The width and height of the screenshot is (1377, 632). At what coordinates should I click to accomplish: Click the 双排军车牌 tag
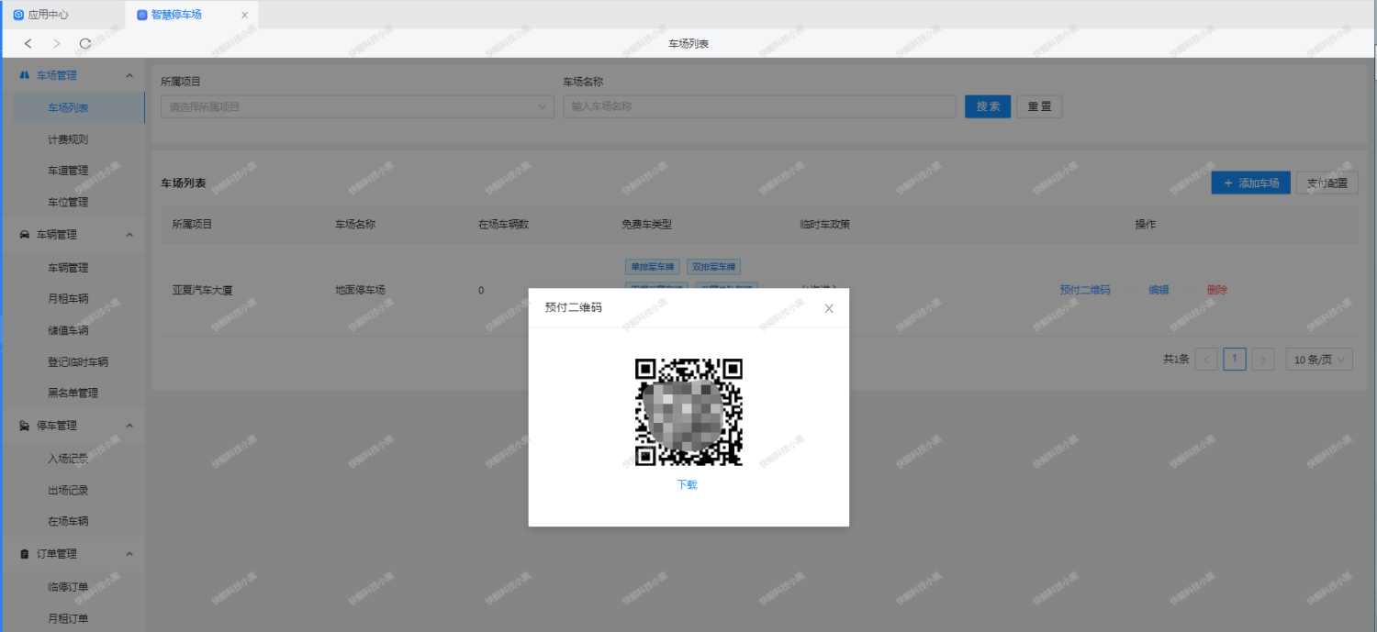pos(713,267)
